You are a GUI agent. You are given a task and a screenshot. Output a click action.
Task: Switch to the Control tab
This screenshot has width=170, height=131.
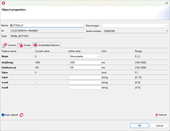click(12, 45)
